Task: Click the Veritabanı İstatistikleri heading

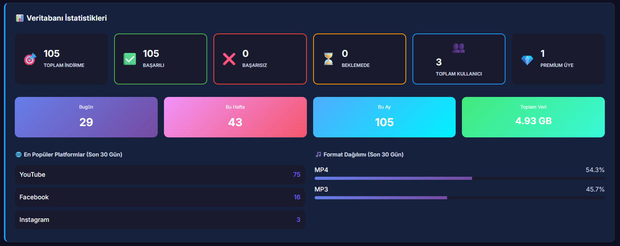Action: 67,18
